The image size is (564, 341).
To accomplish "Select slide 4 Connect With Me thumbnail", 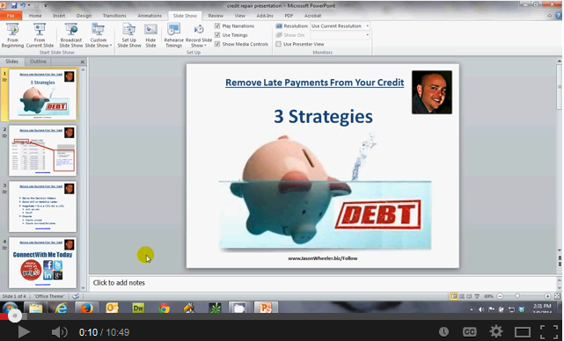I will coord(42,263).
